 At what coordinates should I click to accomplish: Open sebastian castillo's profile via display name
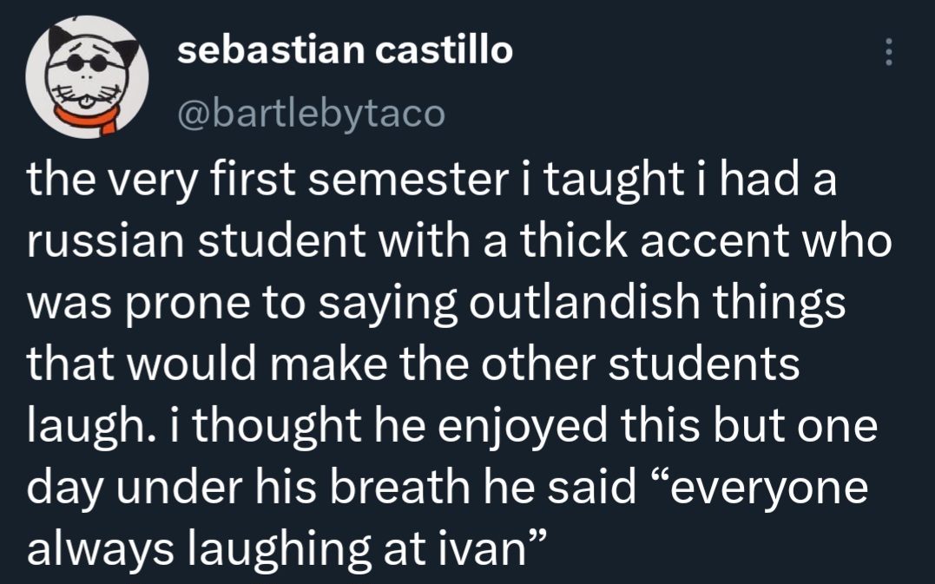(345, 52)
